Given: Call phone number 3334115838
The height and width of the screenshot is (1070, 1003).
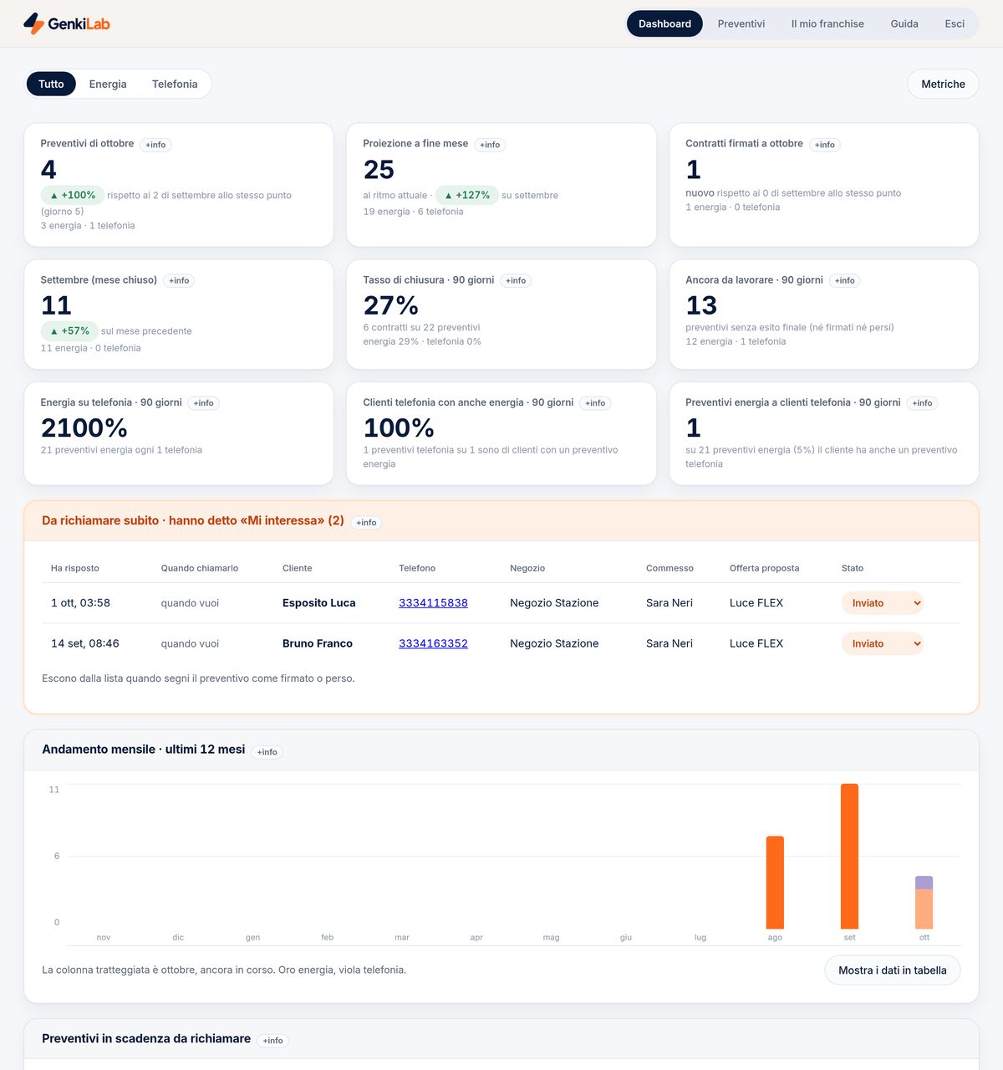Looking at the screenshot, I should [433, 603].
